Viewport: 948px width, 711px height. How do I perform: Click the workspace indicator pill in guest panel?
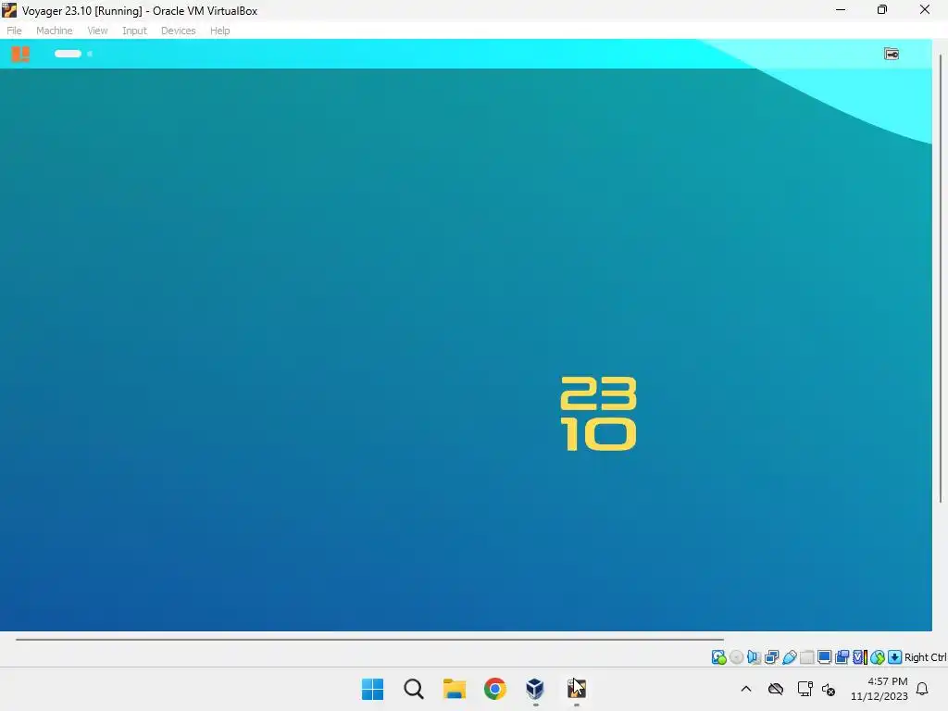[68, 54]
